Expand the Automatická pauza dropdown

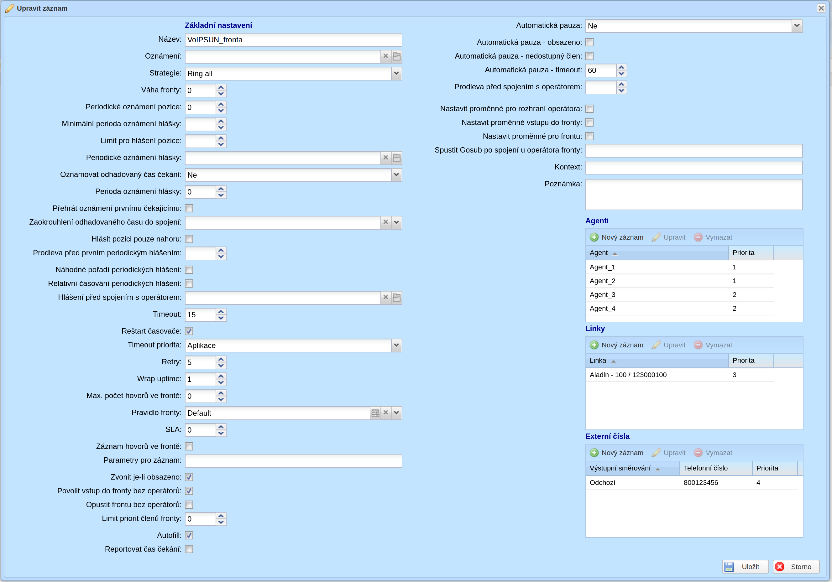pyautogui.click(x=797, y=26)
